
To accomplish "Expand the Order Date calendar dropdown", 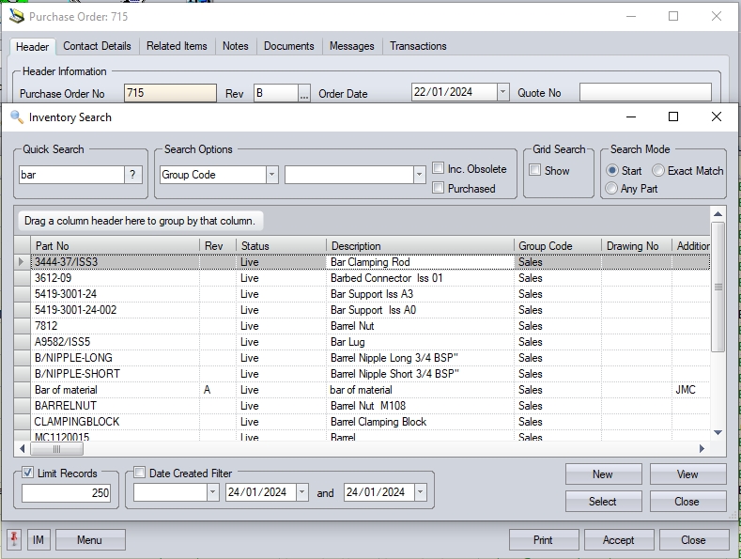I will [502, 92].
